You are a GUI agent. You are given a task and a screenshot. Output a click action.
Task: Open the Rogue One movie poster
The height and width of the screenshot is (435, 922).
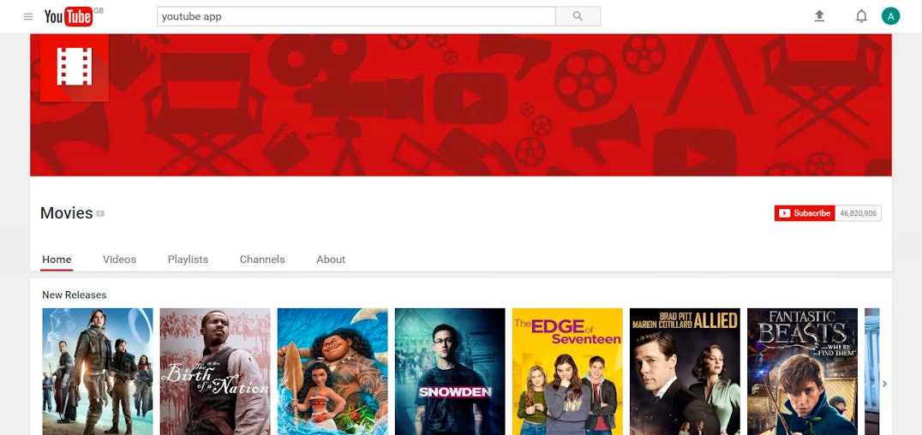pos(98,372)
